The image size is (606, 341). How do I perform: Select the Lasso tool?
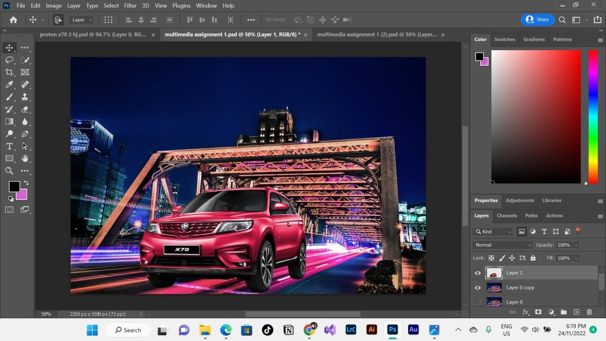click(x=9, y=60)
